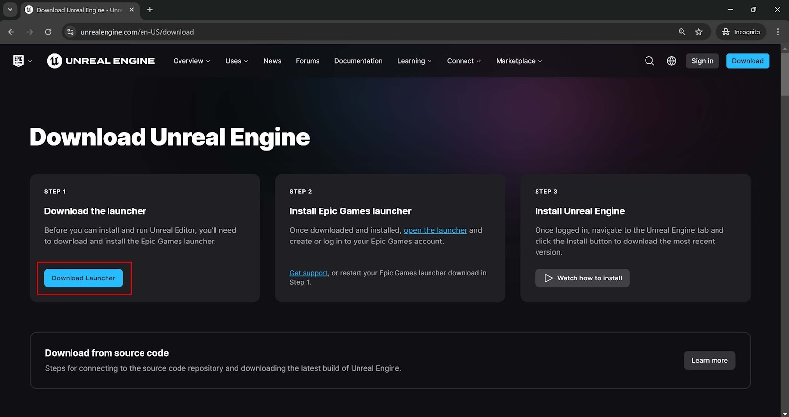Click the Epic Games logo icon
Screen dimensions: 789x417
(x=18, y=61)
